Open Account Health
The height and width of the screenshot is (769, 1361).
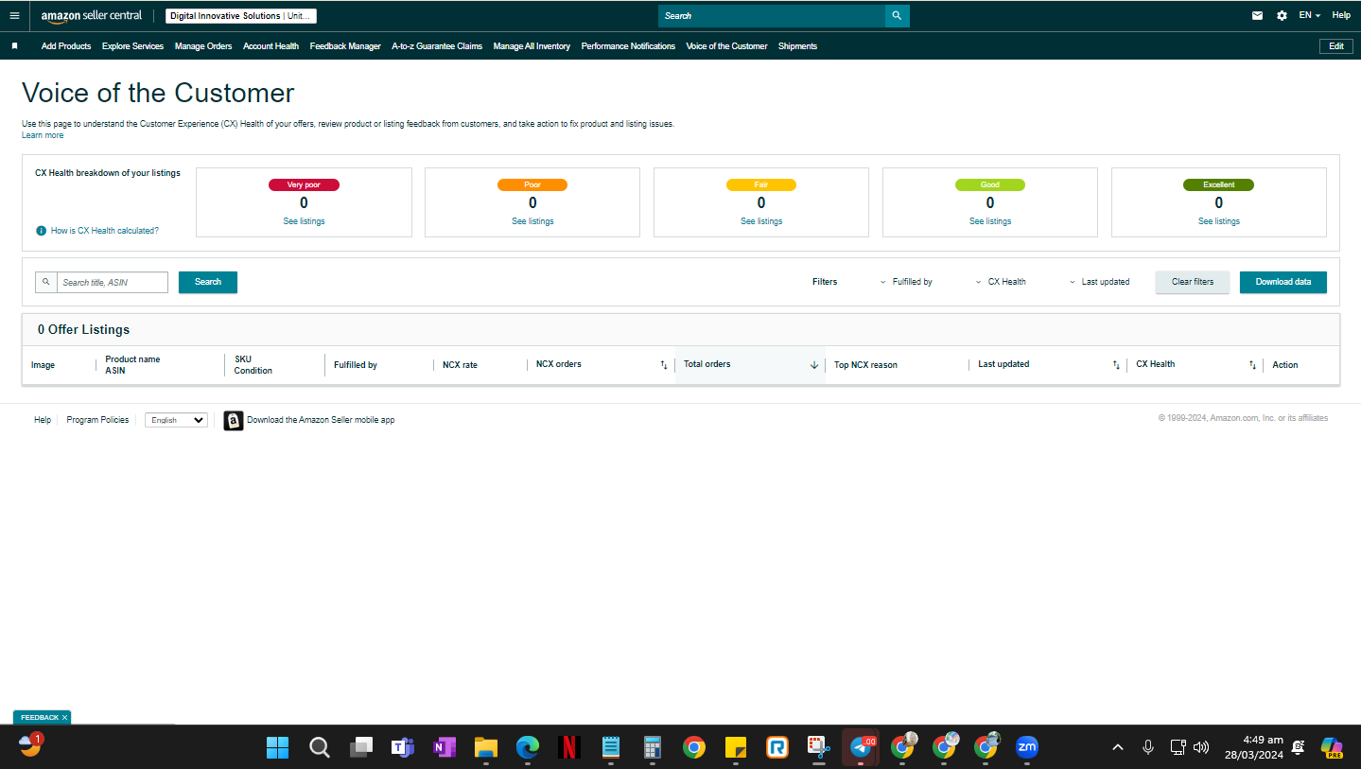[x=270, y=46]
